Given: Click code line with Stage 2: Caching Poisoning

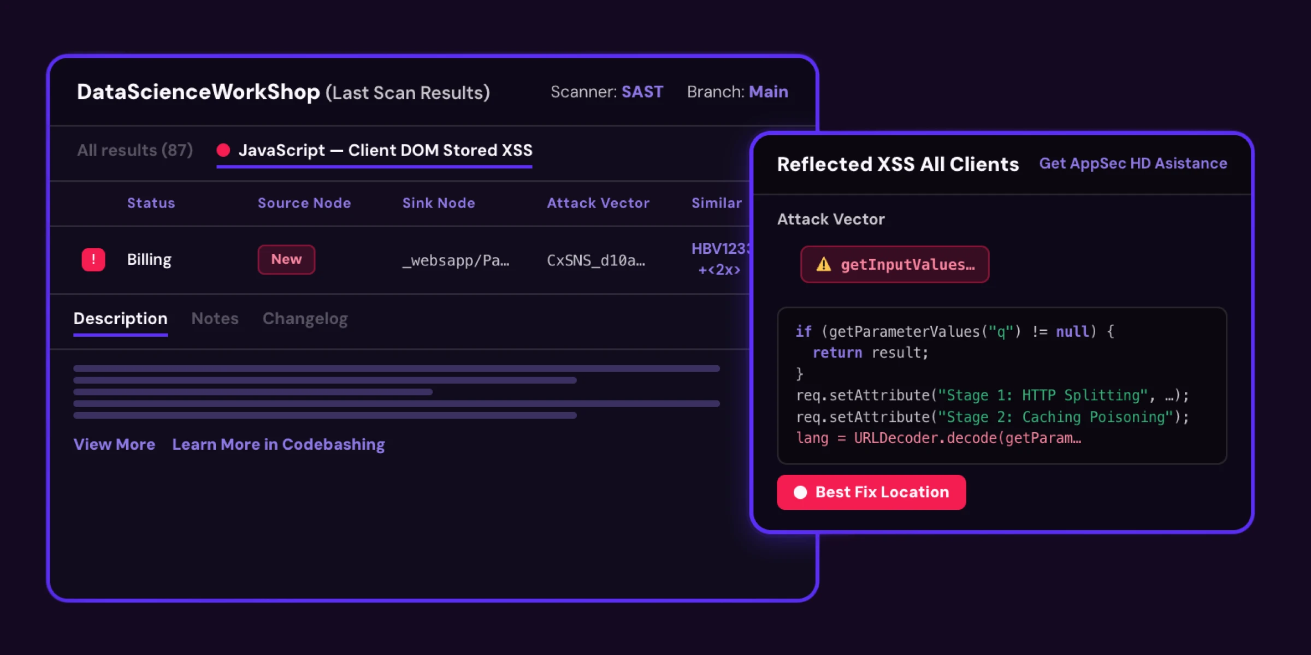Looking at the screenshot, I should click(x=992, y=417).
